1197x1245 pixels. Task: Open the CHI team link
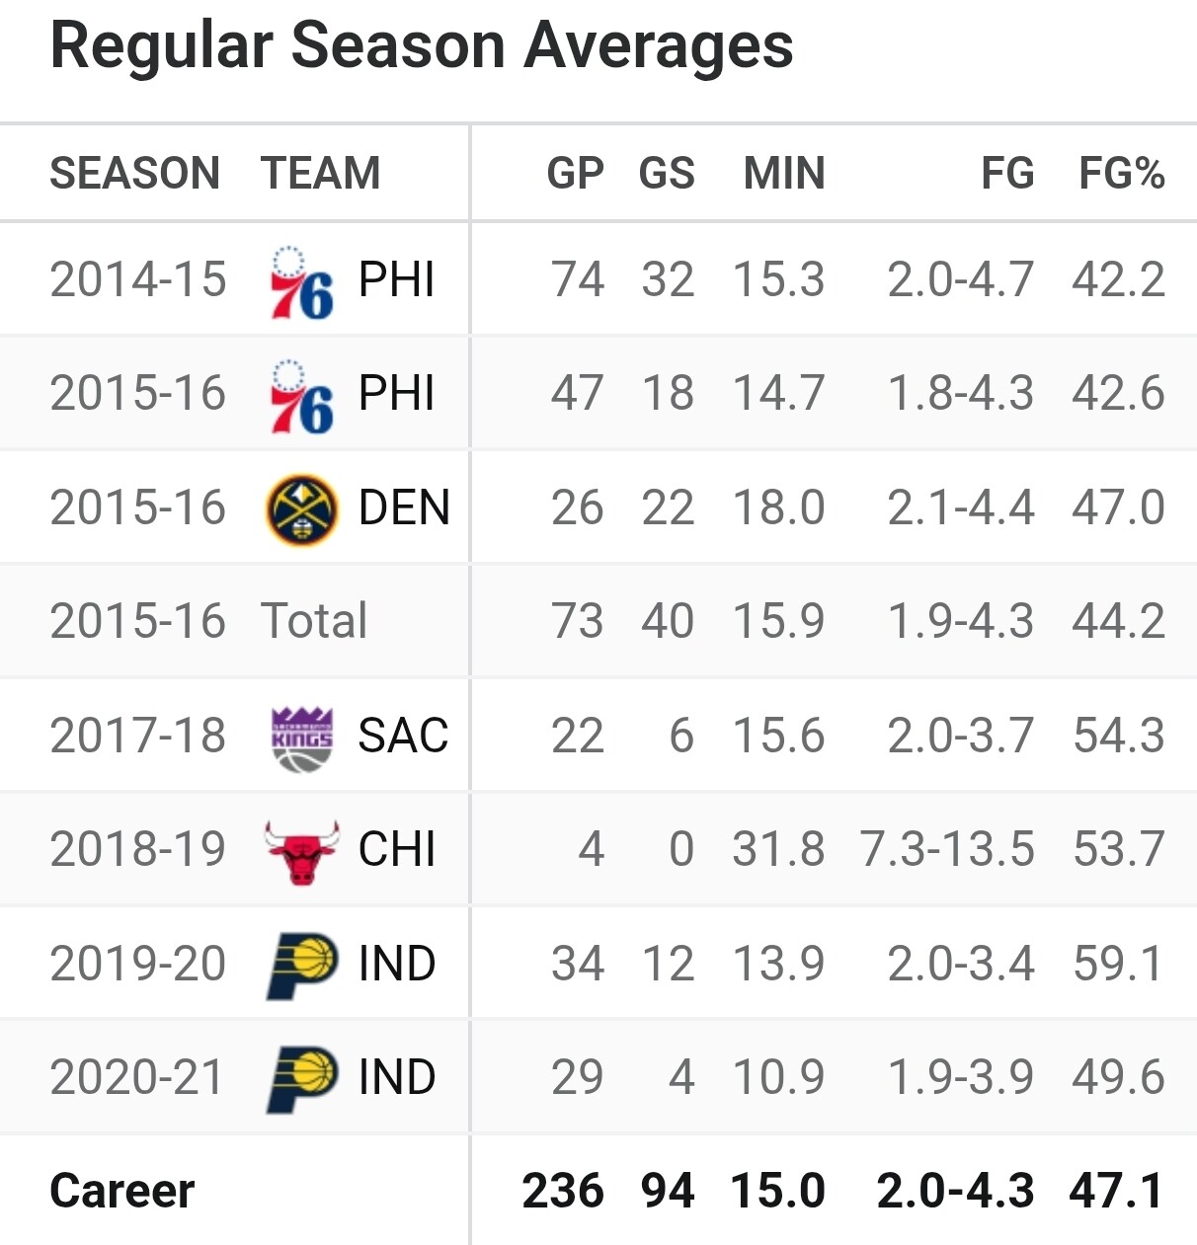pos(396,849)
